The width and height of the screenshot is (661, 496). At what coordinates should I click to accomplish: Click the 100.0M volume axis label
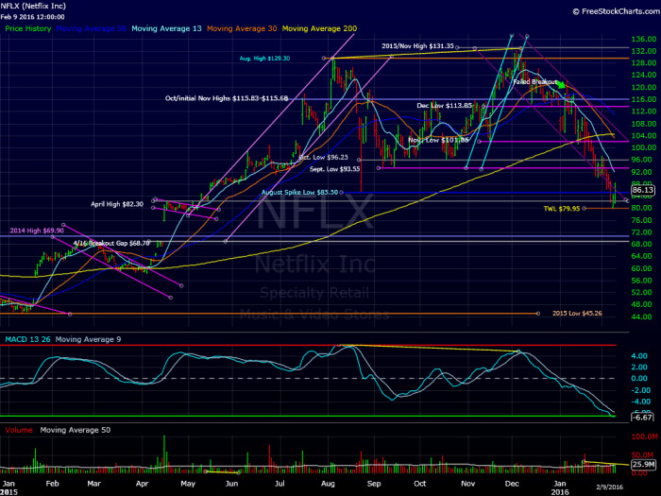click(x=644, y=436)
